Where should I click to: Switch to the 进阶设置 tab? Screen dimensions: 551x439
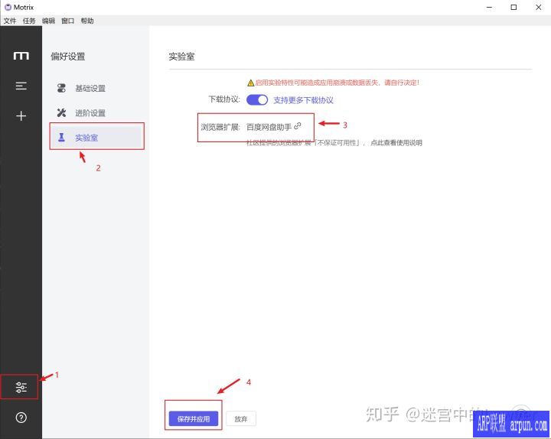pos(90,113)
